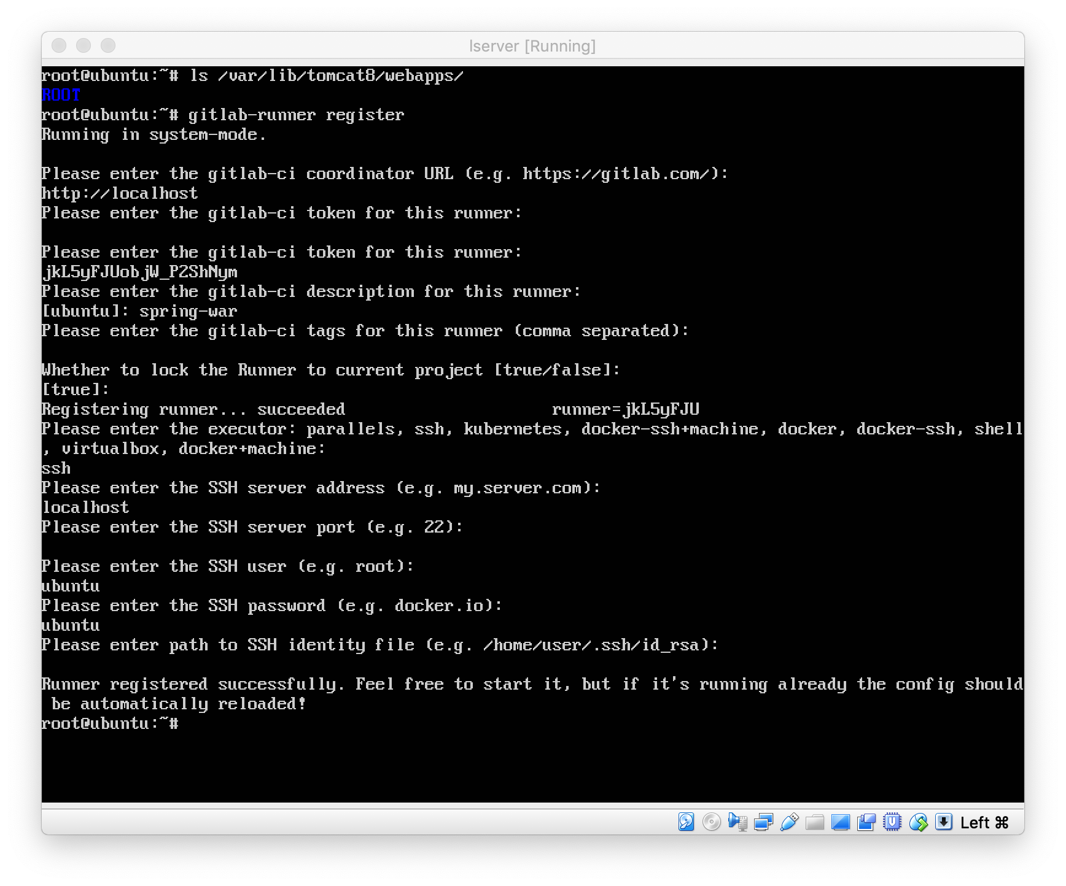
Task: Select the gitlab-ci tags prompt line
Action: (x=365, y=331)
